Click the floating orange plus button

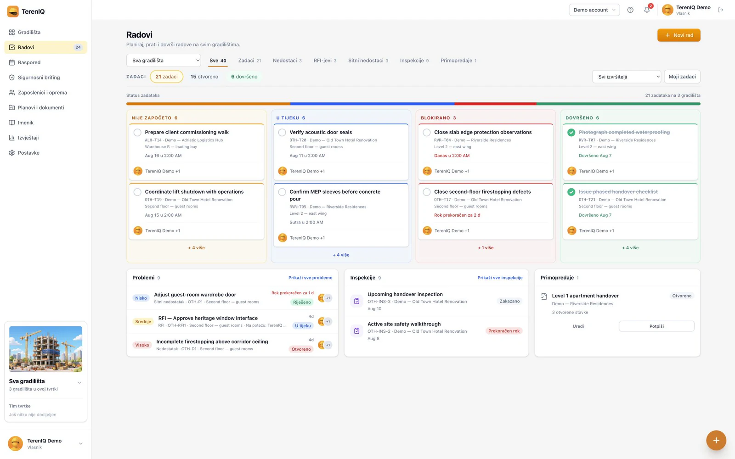(716, 440)
